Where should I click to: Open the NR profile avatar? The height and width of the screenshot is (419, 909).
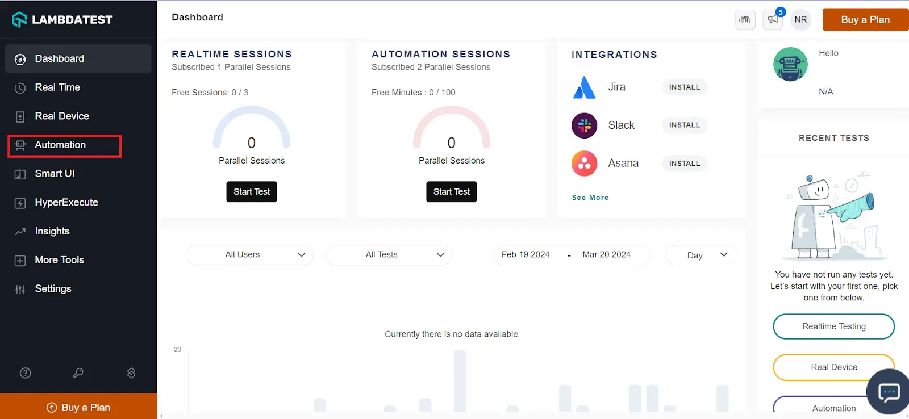coord(800,19)
